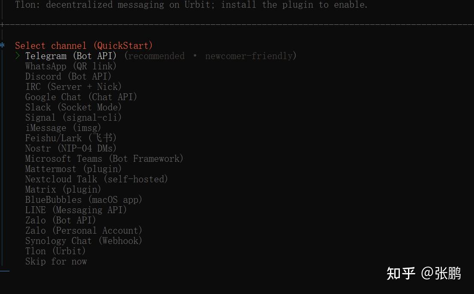Select IRC (Server + Nick) entry
Viewport: 474px width, 294px height.
[73, 87]
